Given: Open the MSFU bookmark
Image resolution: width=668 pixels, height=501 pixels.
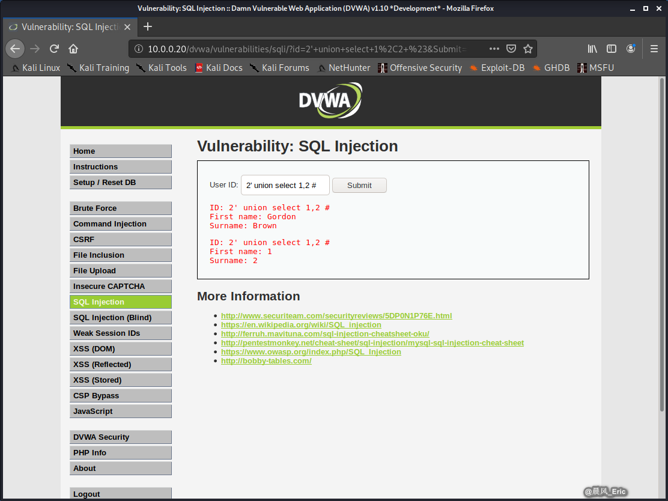Looking at the screenshot, I should coord(595,68).
